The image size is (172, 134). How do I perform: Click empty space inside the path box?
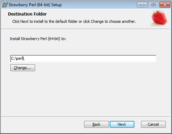tap(90, 59)
